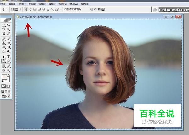Select the Healing Brush tool
This screenshot has width=189, height=135.
tap(3, 39)
